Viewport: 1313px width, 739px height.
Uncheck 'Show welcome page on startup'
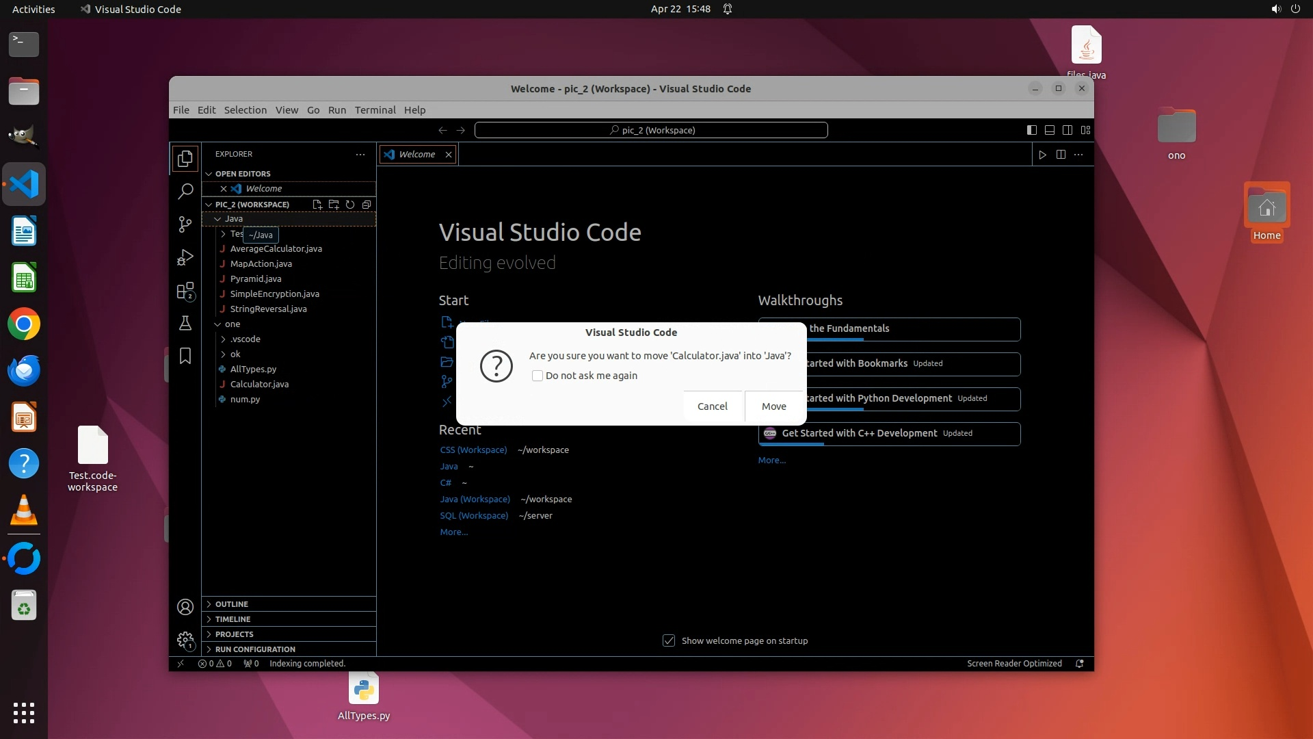(669, 640)
